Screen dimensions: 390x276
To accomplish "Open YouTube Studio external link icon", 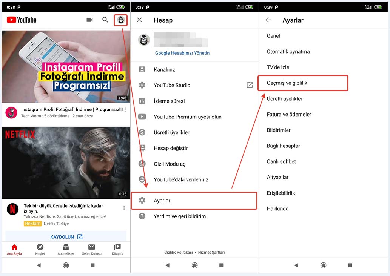I will coord(250,85).
